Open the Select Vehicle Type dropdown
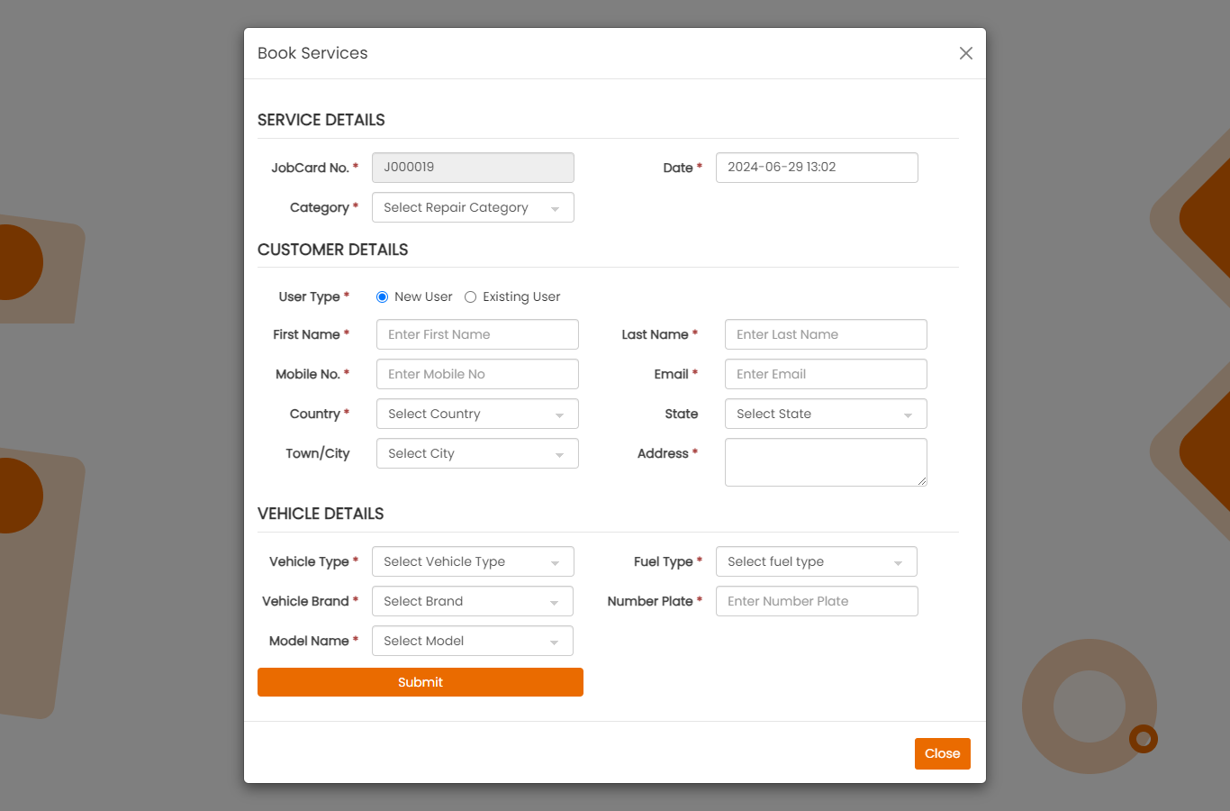Viewport: 1230px width, 811px height. [473, 561]
